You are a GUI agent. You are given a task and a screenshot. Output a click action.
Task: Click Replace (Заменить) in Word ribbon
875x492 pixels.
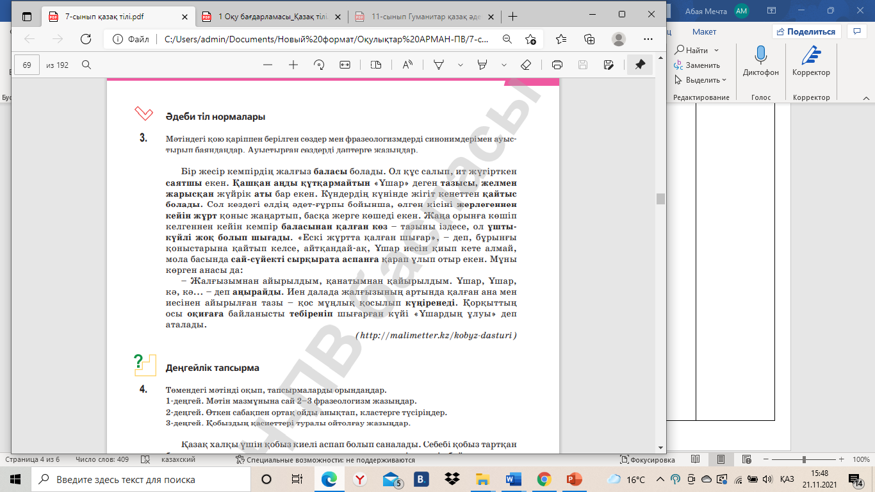tap(697, 65)
